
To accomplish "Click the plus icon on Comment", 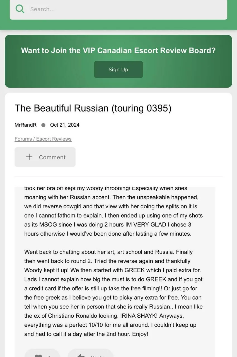I will pos(29,157).
